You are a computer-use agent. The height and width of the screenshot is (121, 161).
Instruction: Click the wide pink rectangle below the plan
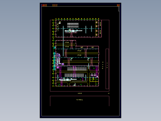80,101
